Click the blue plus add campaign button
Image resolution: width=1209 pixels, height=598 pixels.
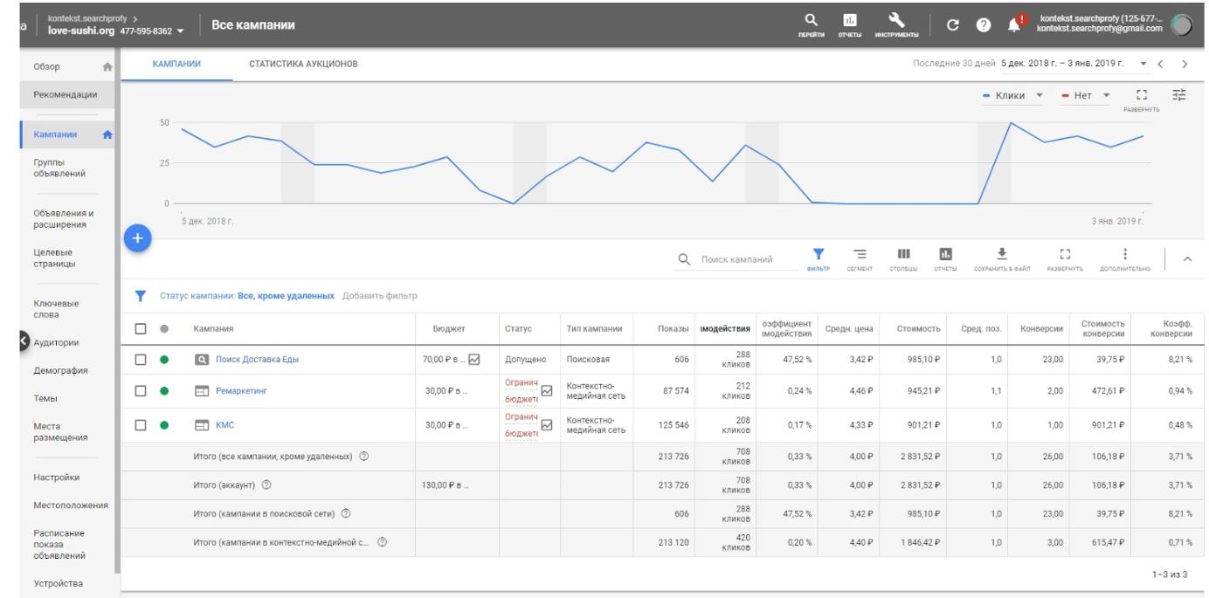tap(137, 237)
